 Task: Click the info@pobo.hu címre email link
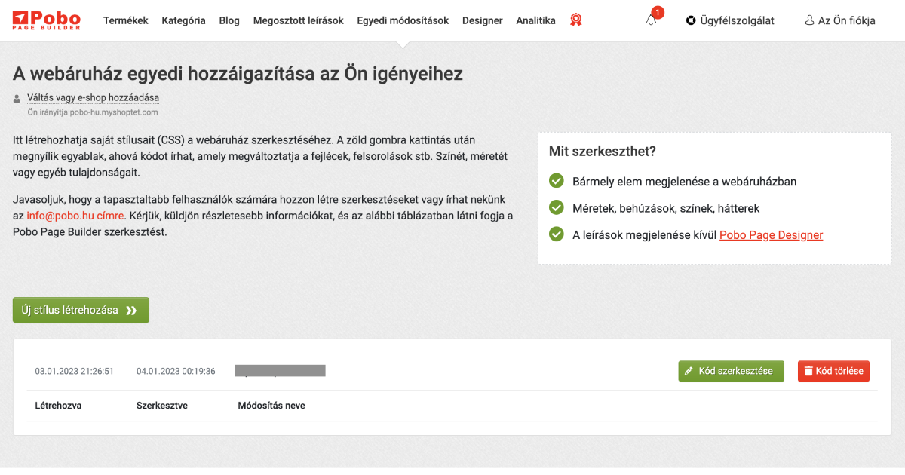click(x=75, y=216)
